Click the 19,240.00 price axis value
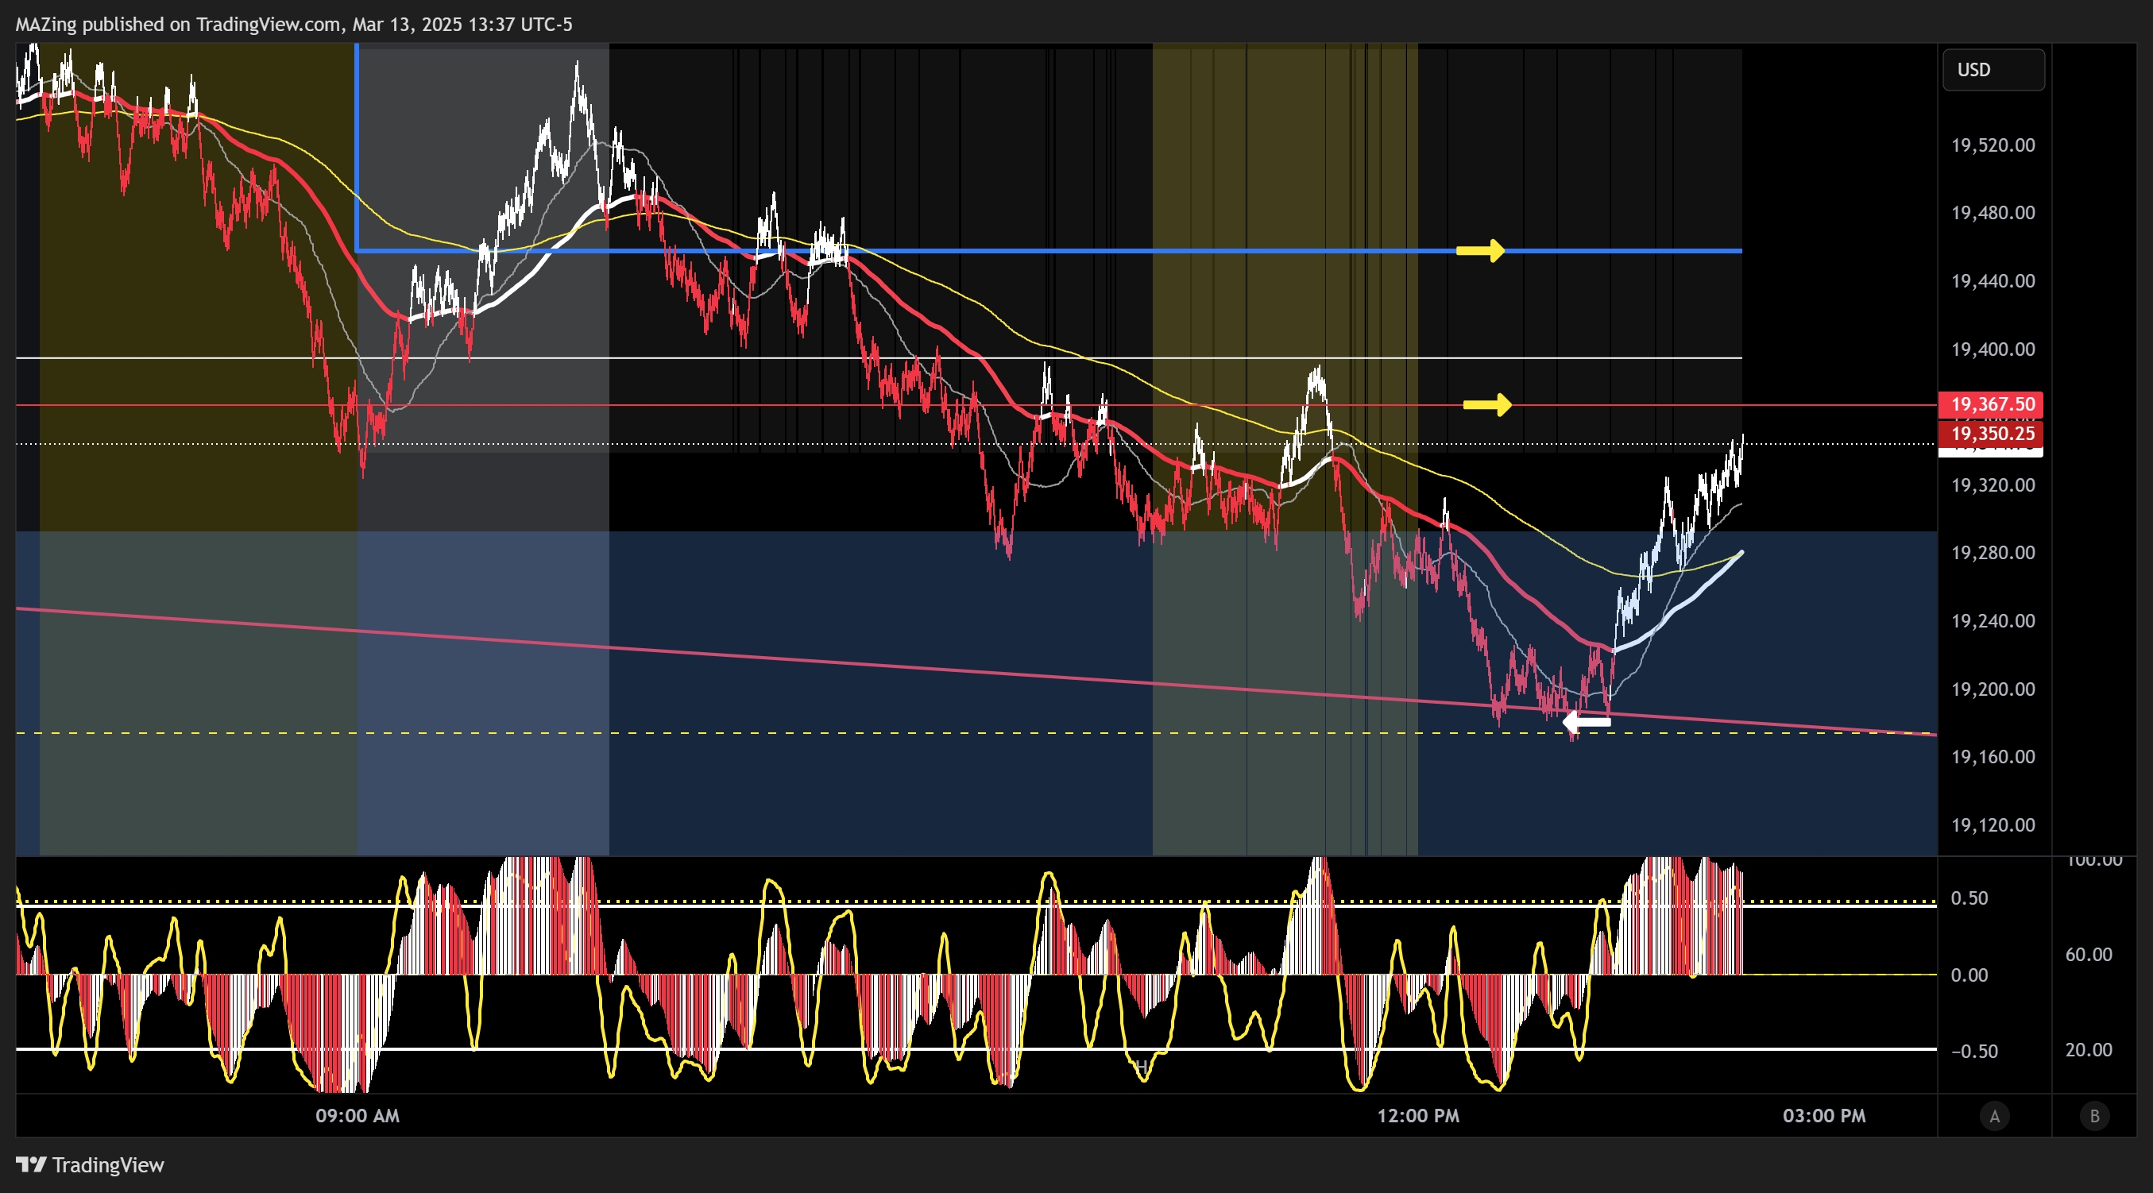2153x1193 pixels. 1993,621
